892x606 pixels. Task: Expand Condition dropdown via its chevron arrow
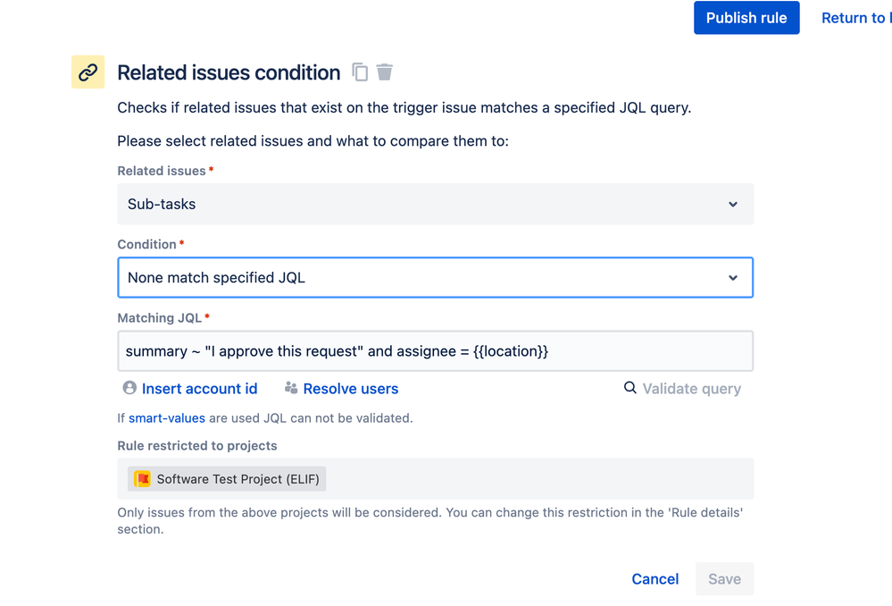pos(733,278)
